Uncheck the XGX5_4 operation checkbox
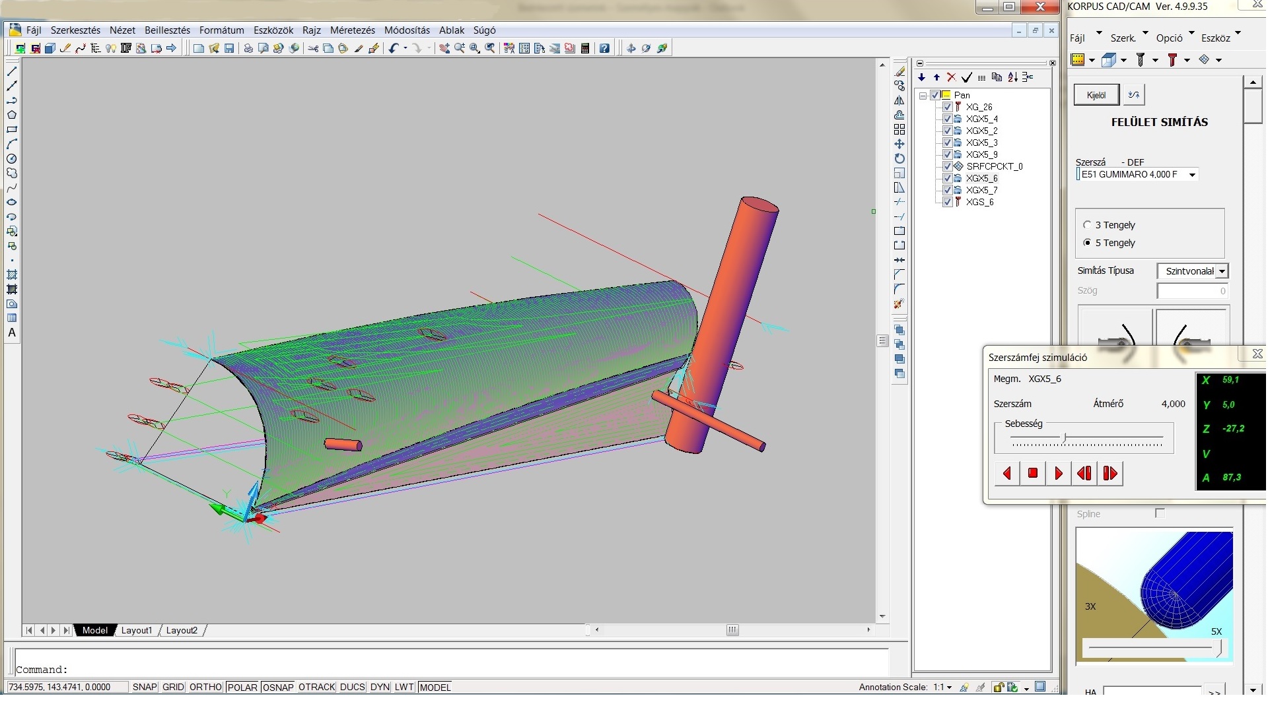1268x706 pixels. (x=948, y=119)
